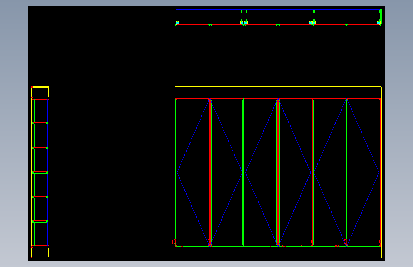The height and width of the screenshot is (267, 413).
Task: Select the rightmost cyan hinge block in plan view
Action: pos(379,23)
